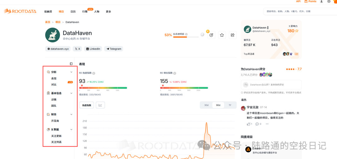The height and width of the screenshot is (159, 337).
Task: Click the 943 following count
Action: pos(275,45)
